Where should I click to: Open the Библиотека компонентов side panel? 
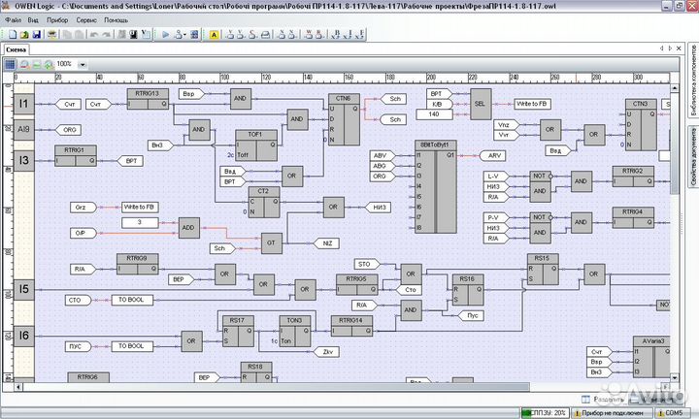coord(692,81)
